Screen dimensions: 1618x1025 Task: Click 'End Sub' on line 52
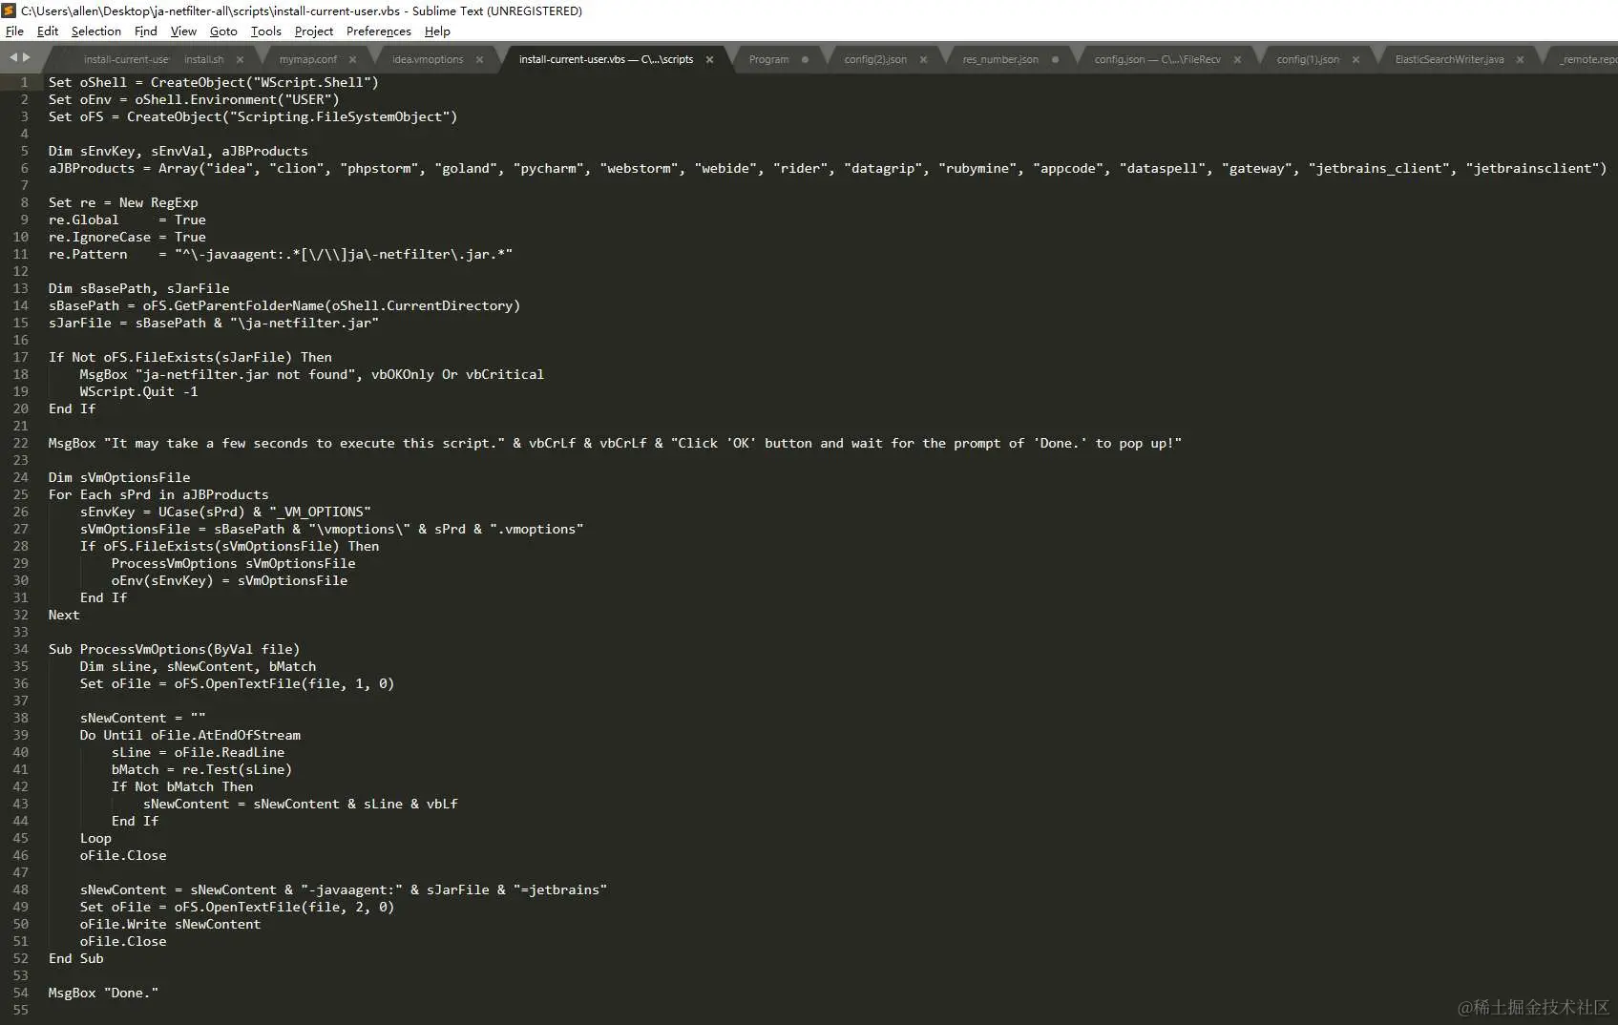point(76,958)
